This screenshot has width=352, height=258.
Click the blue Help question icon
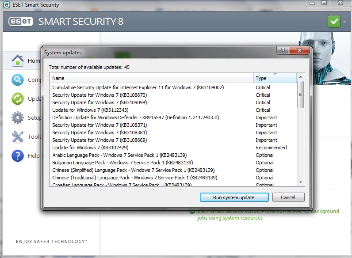pyautogui.click(x=18, y=156)
